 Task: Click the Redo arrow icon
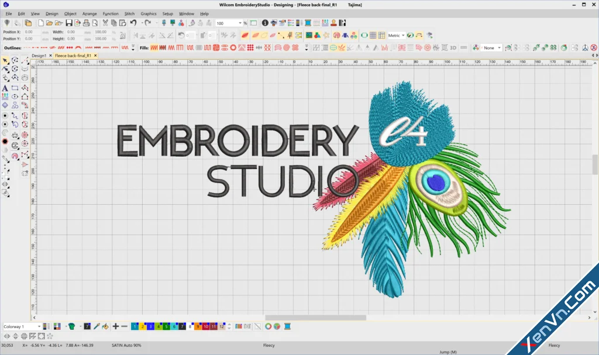[148, 23]
